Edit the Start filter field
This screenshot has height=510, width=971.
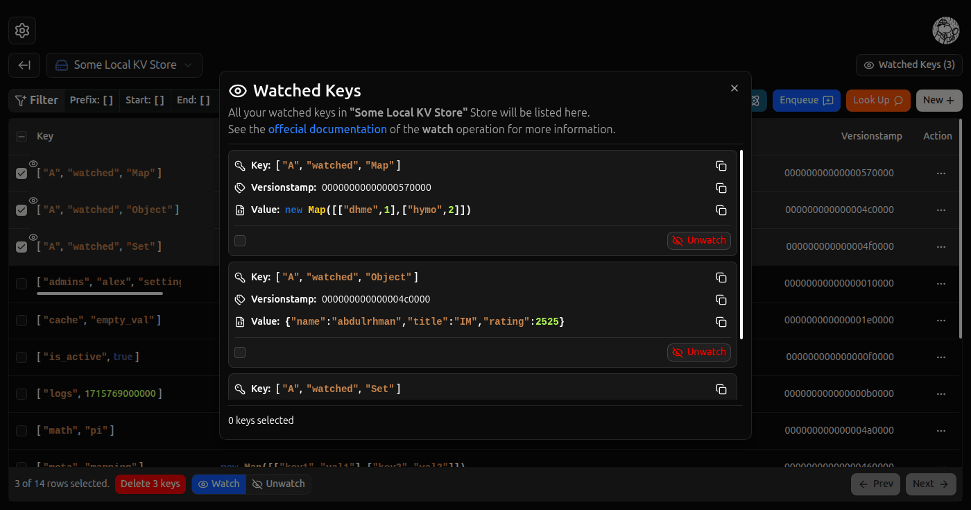tap(145, 101)
